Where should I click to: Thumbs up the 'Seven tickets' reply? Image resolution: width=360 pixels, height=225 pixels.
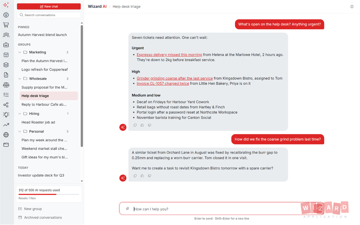click(142, 125)
